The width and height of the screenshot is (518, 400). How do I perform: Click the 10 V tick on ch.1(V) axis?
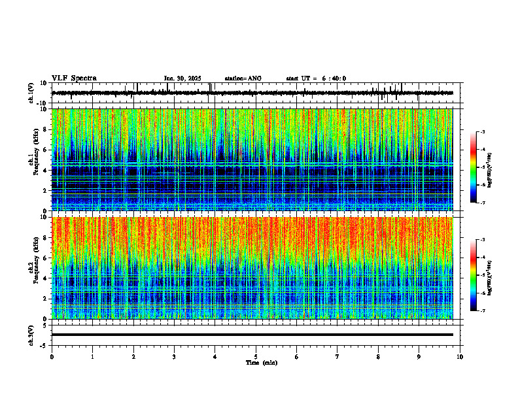pyautogui.click(x=44, y=84)
